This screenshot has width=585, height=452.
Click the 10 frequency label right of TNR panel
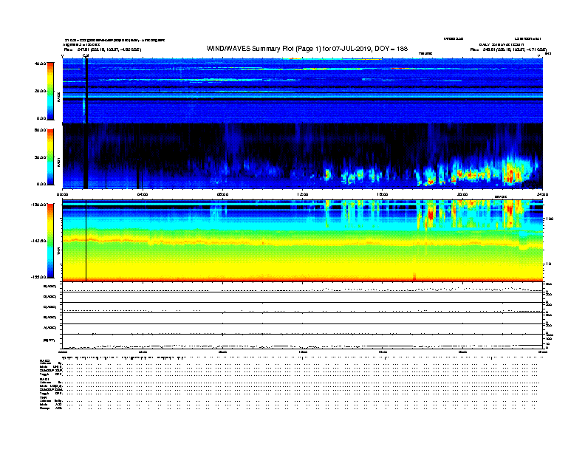pyautogui.click(x=548, y=264)
